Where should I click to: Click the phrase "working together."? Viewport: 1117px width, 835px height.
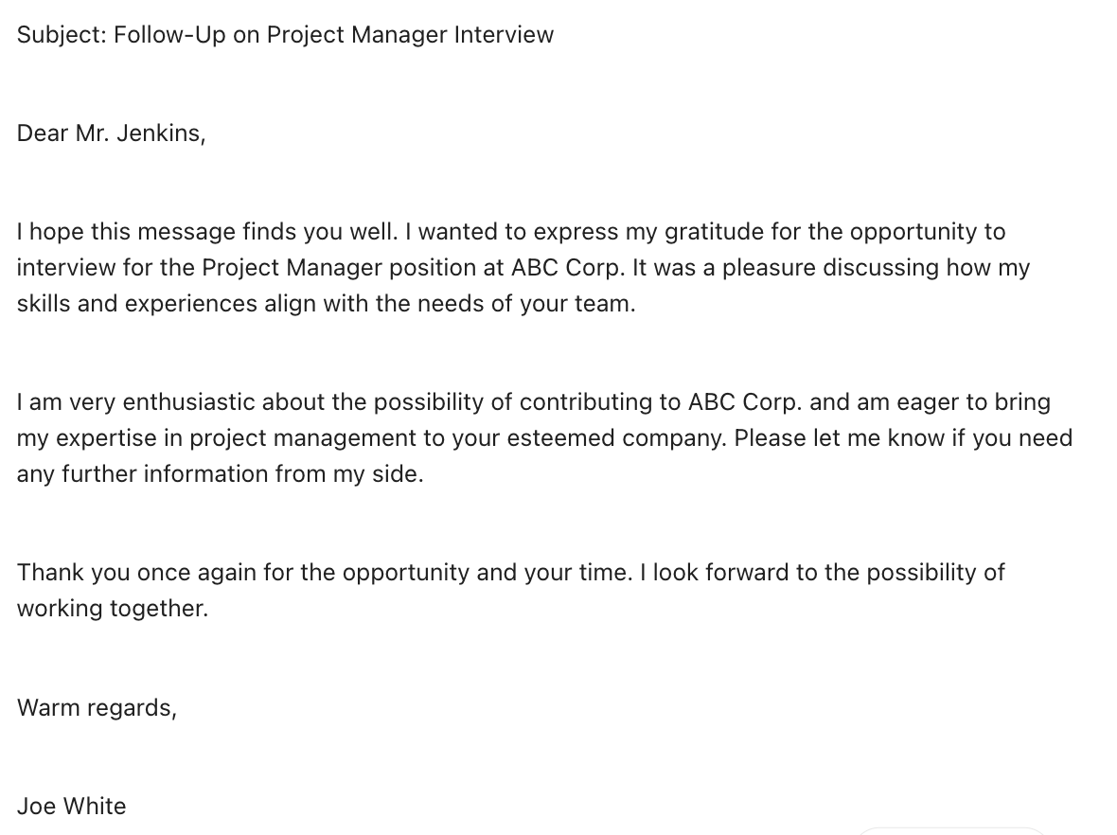pyautogui.click(x=112, y=609)
